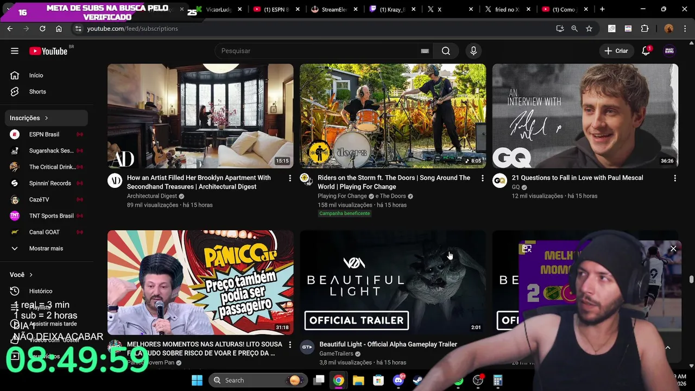The image size is (695, 391).
Task: Open Chrome three-dot menu
Action: point(685,29)
